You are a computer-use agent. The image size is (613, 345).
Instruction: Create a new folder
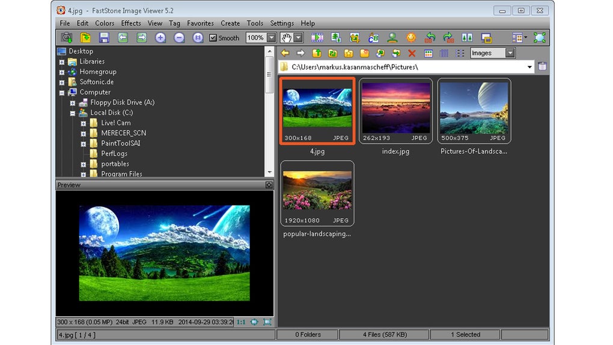click(x=364, y=53)
